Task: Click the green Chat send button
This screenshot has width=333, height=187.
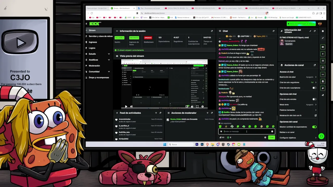Action: pos(272,137)
